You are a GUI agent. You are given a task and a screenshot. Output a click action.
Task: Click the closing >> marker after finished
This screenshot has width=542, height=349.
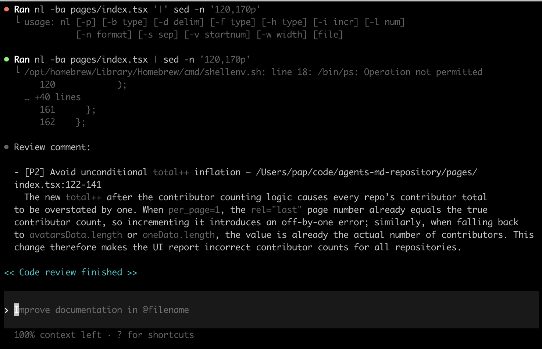coord(132,272)
